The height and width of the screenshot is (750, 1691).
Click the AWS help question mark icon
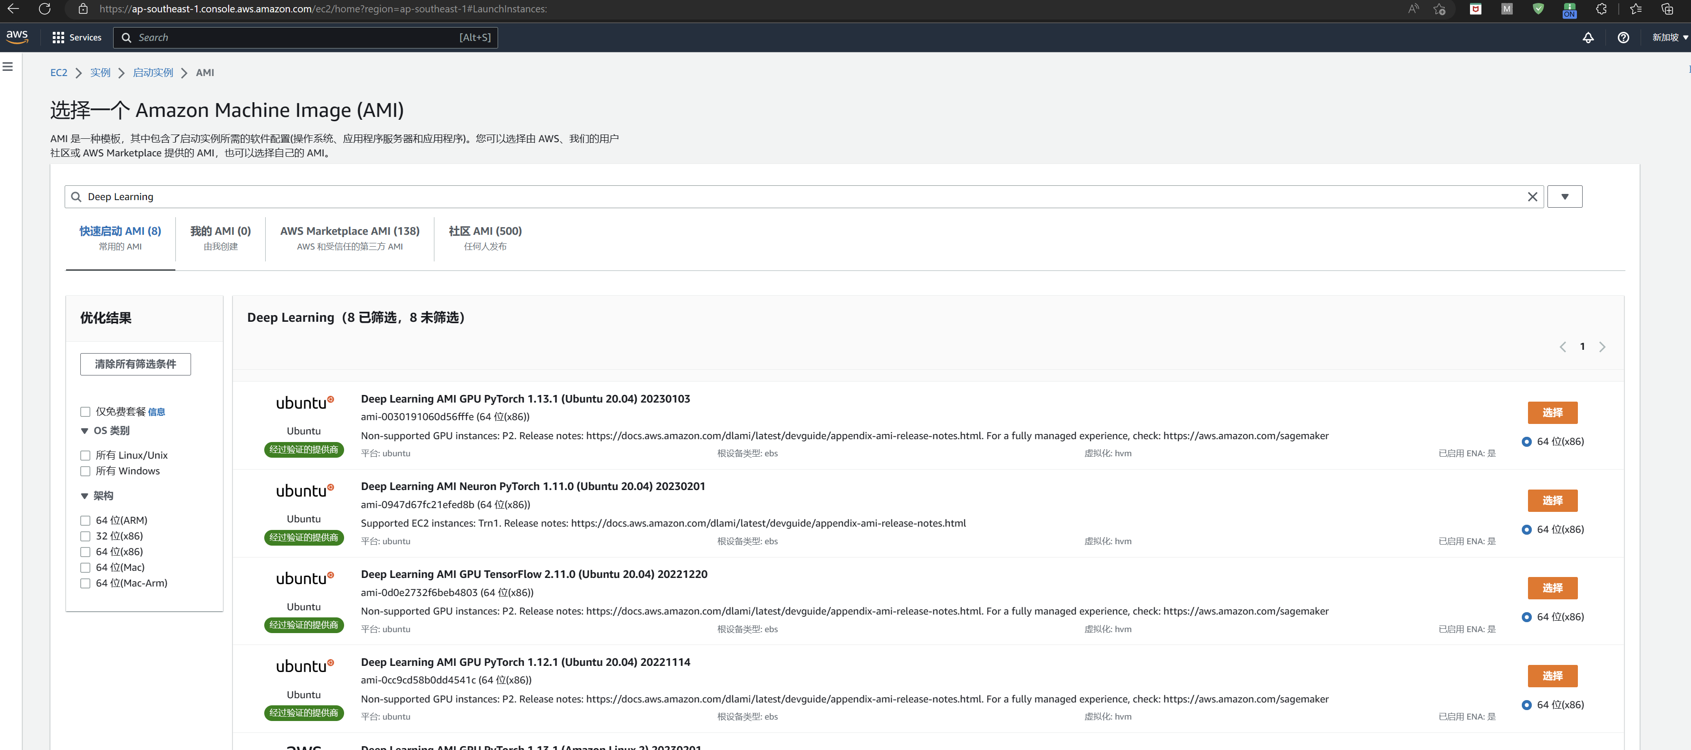tap(1623, 38)
